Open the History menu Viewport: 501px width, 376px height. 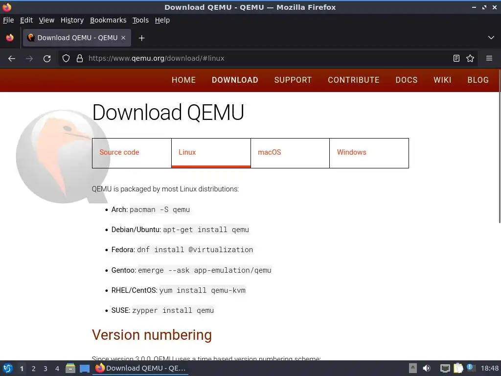click(72, 20)
